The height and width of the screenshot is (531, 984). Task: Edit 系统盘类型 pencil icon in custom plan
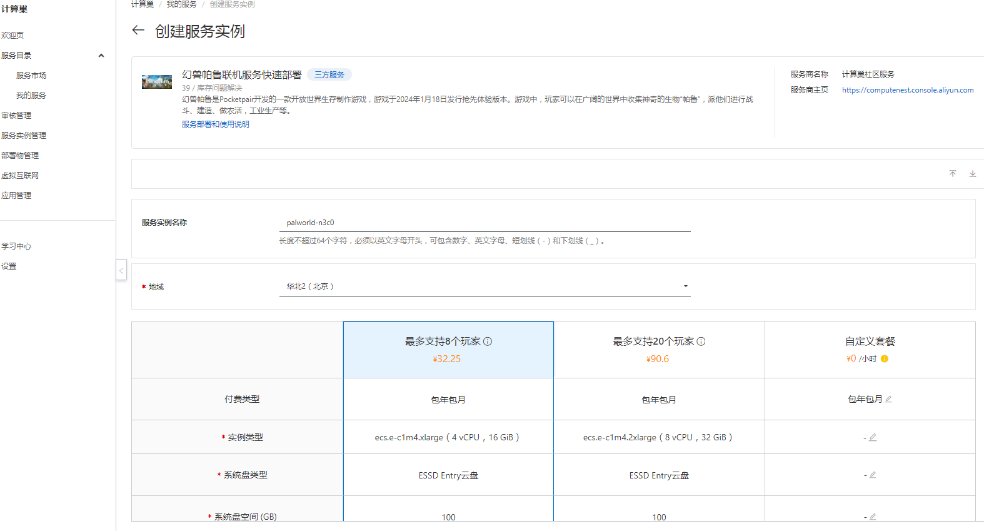(x=873, y=475)
